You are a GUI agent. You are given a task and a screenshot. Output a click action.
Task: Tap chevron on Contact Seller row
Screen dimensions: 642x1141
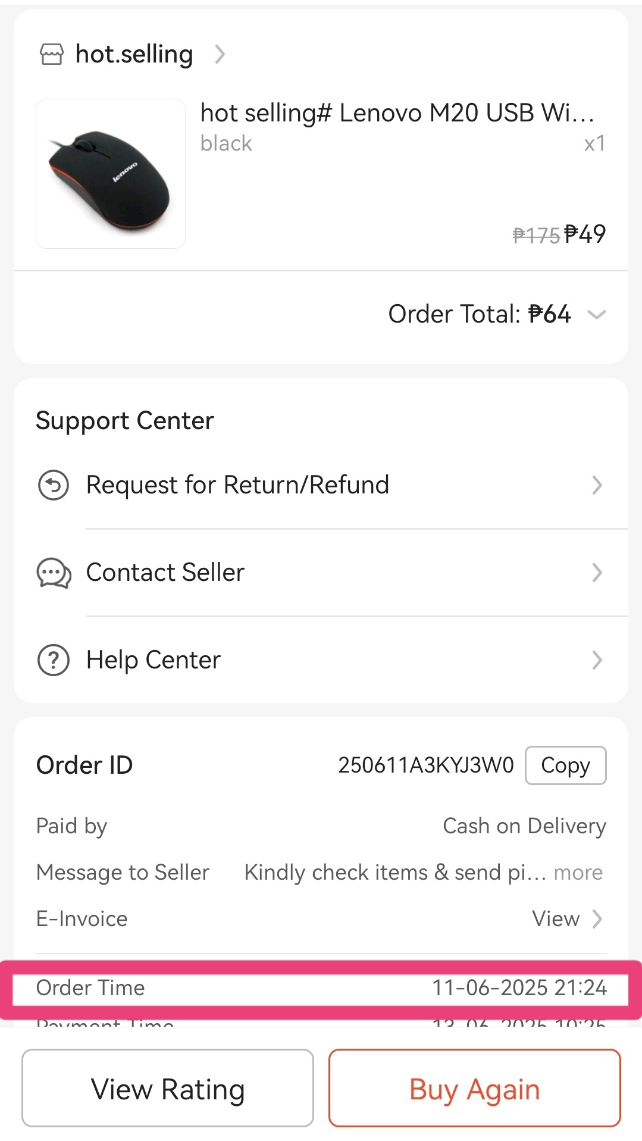point(597,573)
